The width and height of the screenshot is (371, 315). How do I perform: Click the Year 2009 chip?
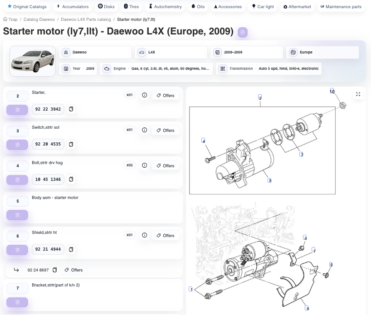coord(78,68)
